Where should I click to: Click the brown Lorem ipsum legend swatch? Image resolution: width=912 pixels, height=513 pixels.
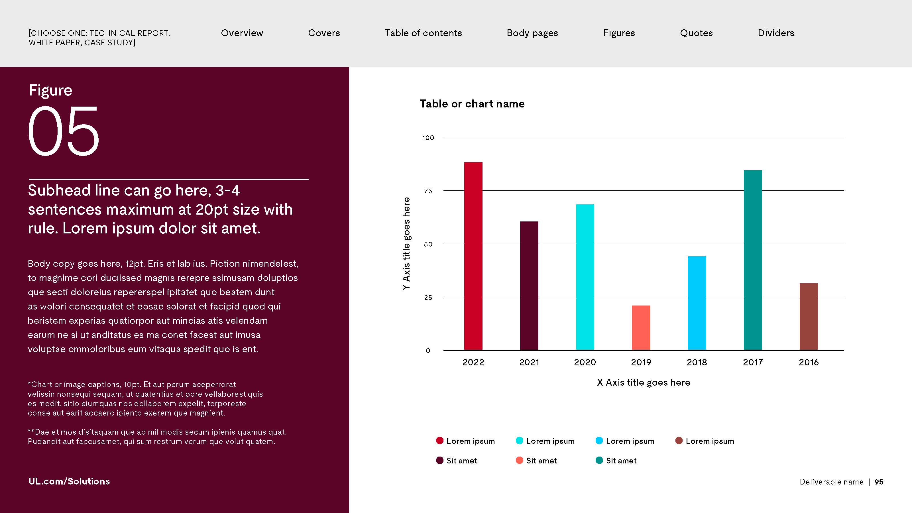(679, 440)
